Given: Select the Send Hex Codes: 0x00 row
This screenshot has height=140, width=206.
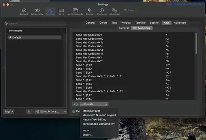Looking at the screenshot, I should [x=134, y=39].
